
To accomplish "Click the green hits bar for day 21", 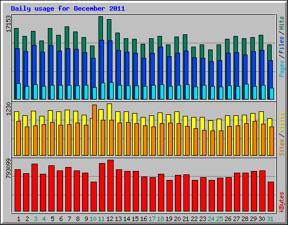I will [x=185, y=42].
